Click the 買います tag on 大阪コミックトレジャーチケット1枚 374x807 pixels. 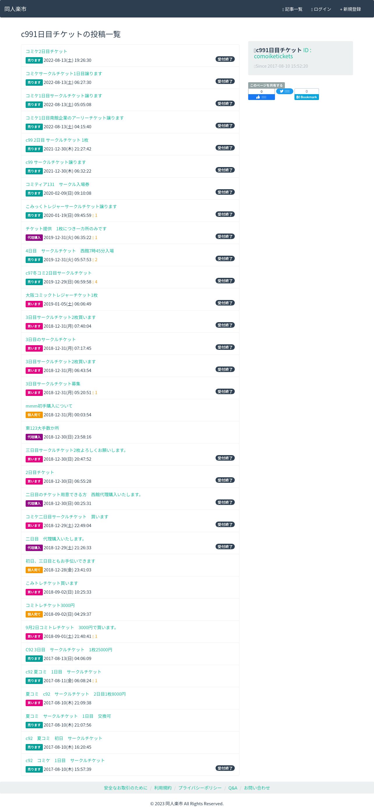tap(34, 304)
